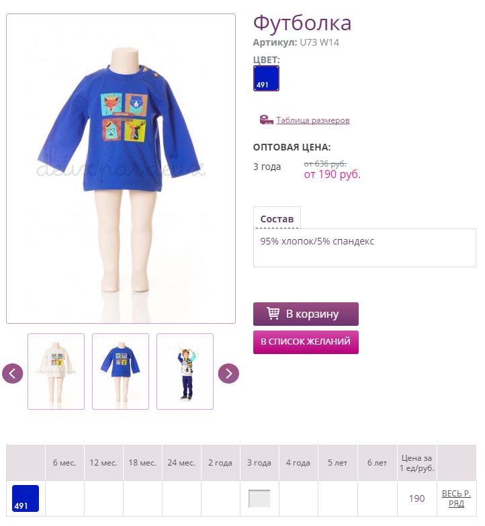The width and height of the screenshot is (485, 526).
Task: Click the shopping cart icon in В корзину
Action: click(273, 313)
